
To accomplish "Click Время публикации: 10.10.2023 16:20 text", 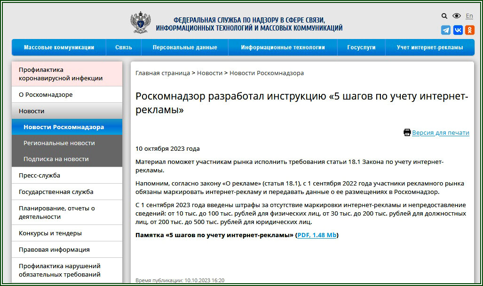I will [x=180, y=280].
